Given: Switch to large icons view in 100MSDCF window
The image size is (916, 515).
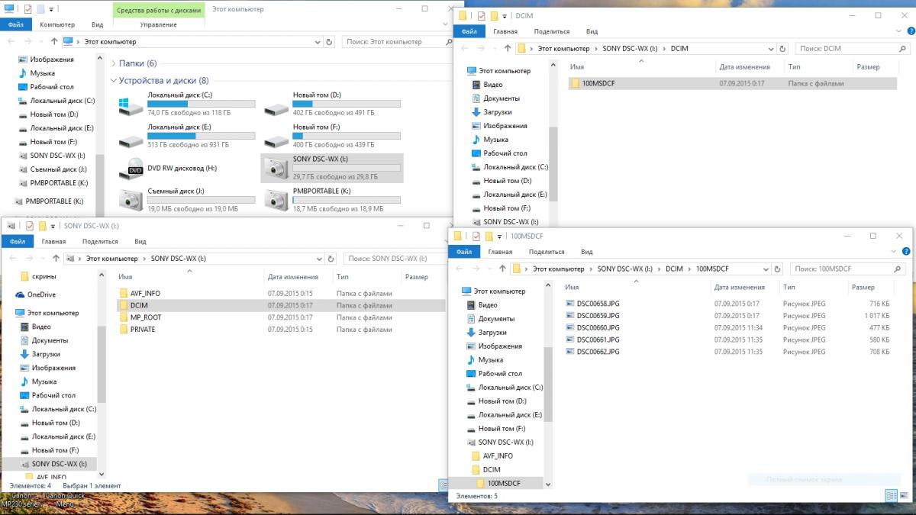Looking at the screenshot, I should click(x=904, y=495).
